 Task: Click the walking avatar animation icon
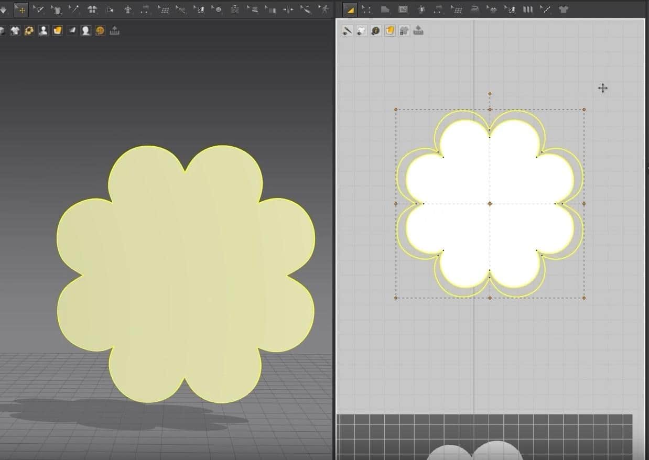[x=325, y=9]
